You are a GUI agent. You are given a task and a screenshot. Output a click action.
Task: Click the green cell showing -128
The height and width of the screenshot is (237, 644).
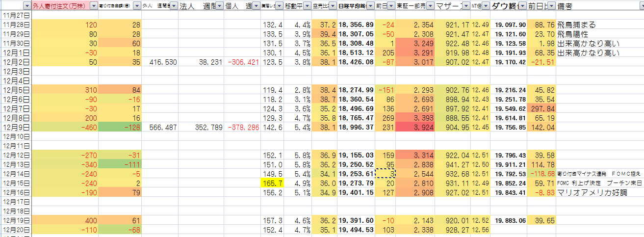coord(120,127)
